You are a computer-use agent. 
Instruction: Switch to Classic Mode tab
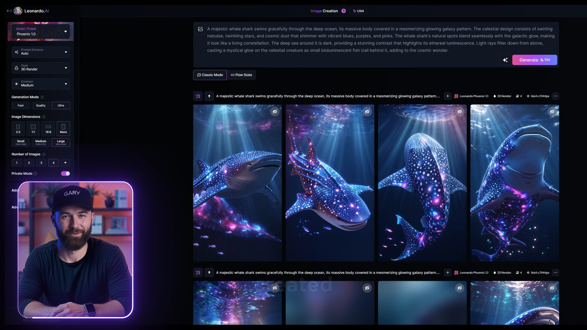pos(210,75)
